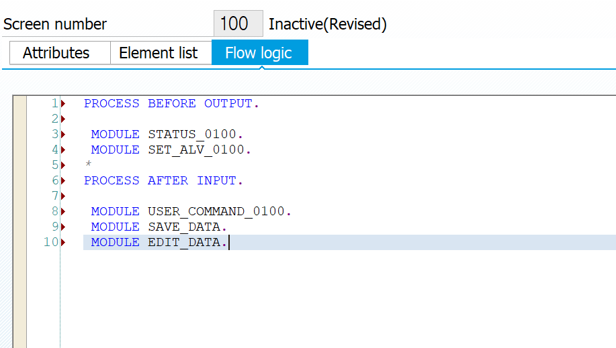
Task: Click the MODULE SAVE_DATA line
Action: click(x=159, y=227)
